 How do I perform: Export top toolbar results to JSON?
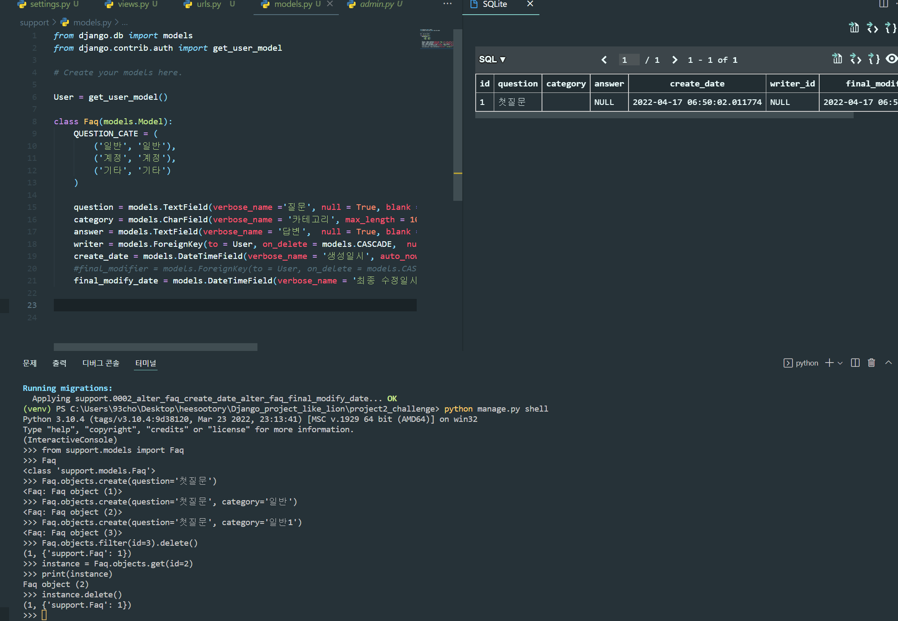[890, 28]
